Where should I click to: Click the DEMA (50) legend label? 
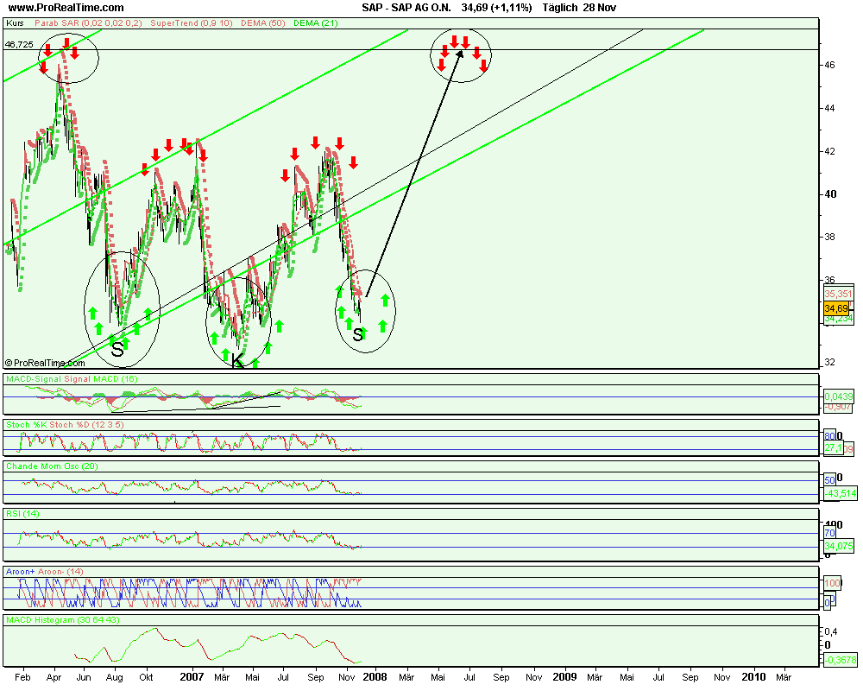click(249, 23)
